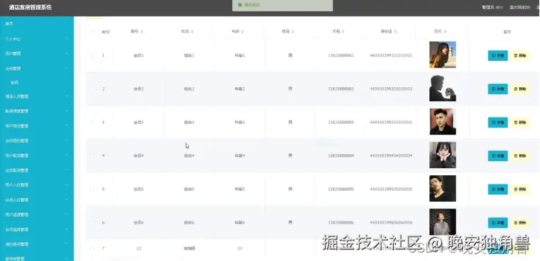Select the checkbox of row 会员4
540x261 pixels.
pos(92,155)
